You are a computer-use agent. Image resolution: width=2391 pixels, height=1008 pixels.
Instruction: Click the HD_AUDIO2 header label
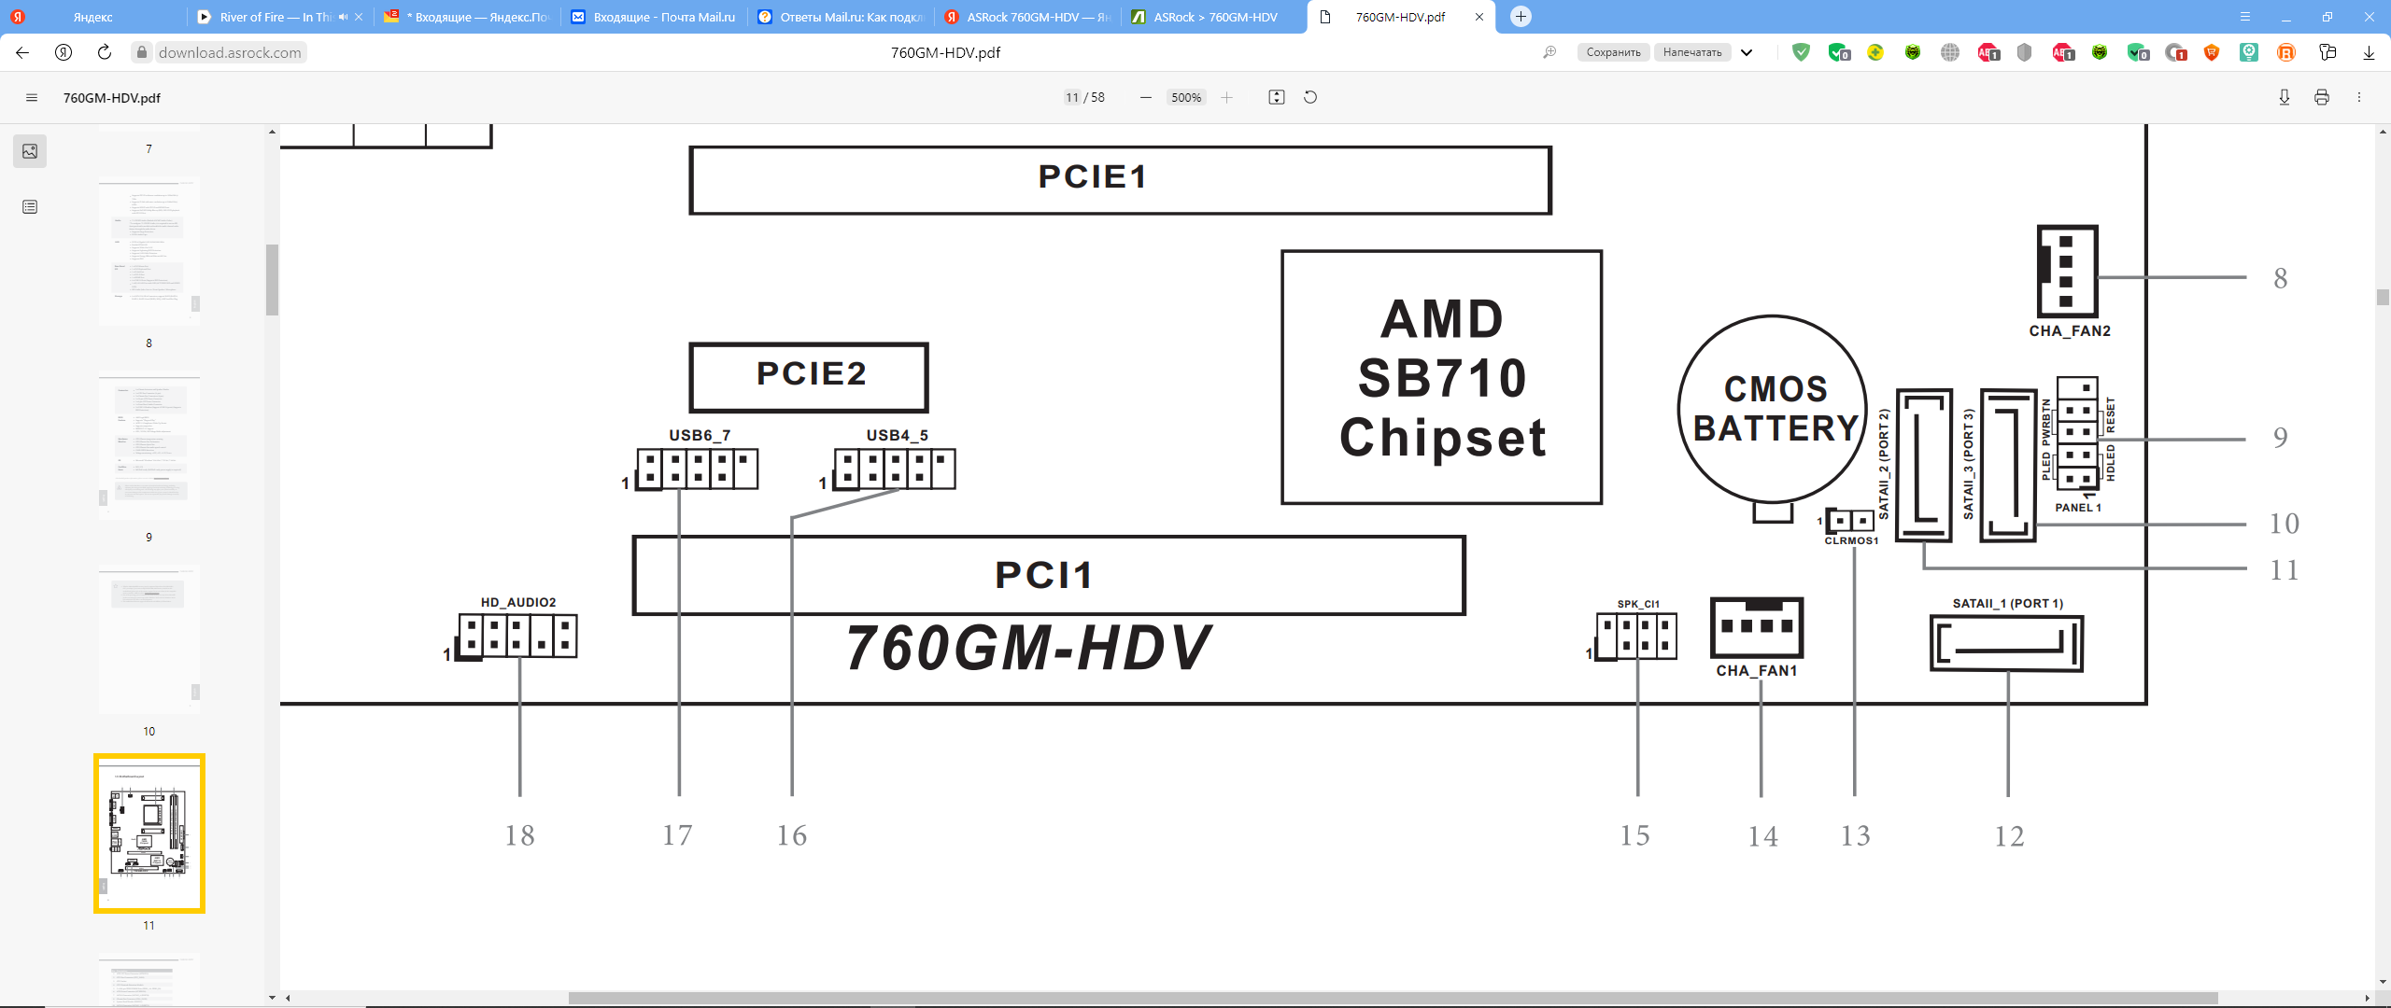pos(518,602)
